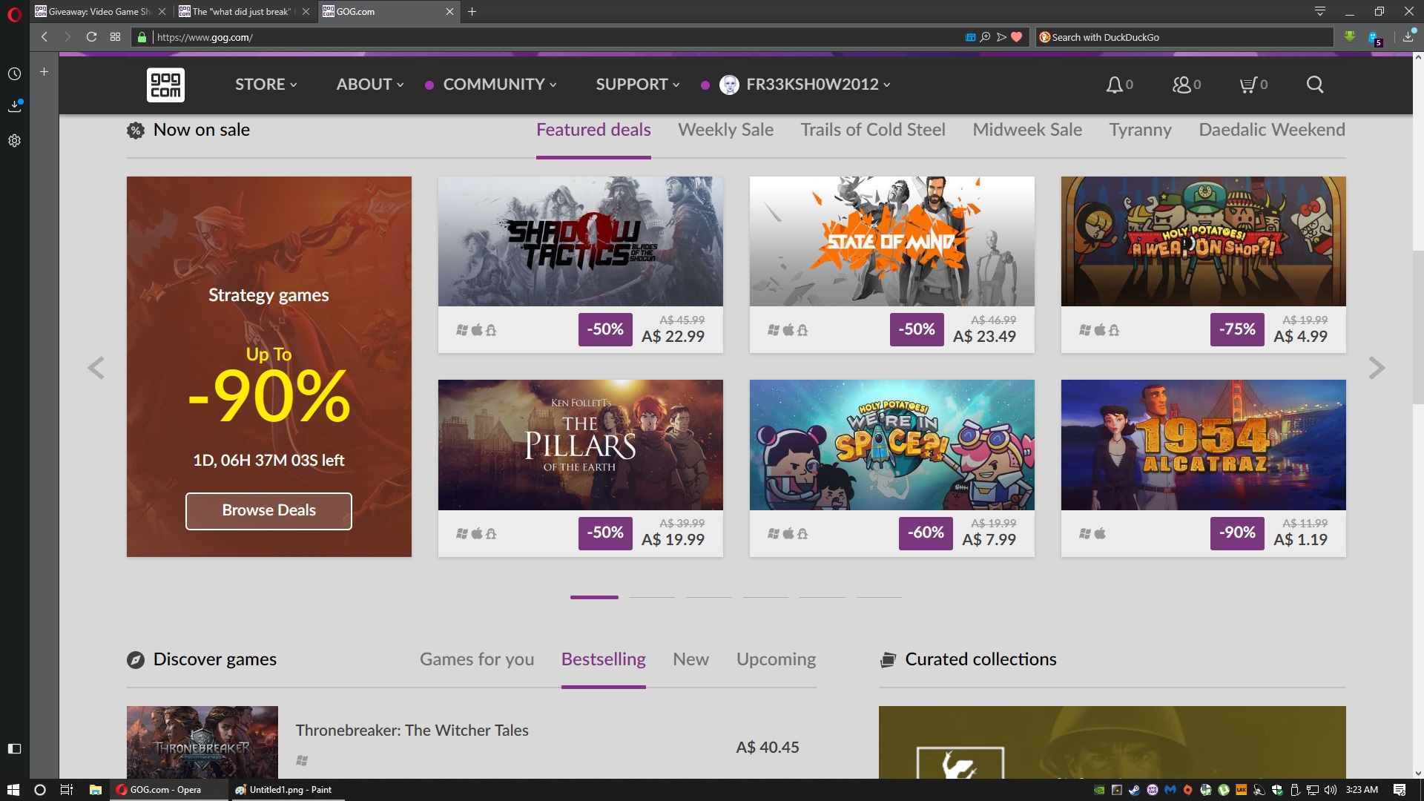1424x801 pixels.
Task: Open the Thronebreaker thumbnail image
Action: click(202, 742)
